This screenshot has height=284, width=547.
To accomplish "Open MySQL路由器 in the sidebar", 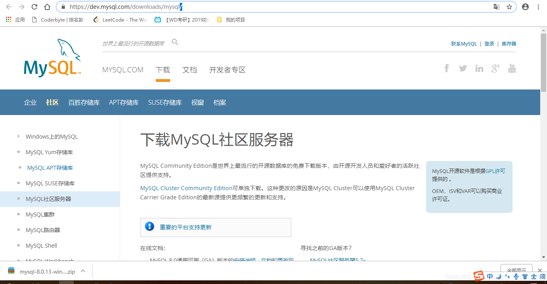I will click(x=43, y=230).
